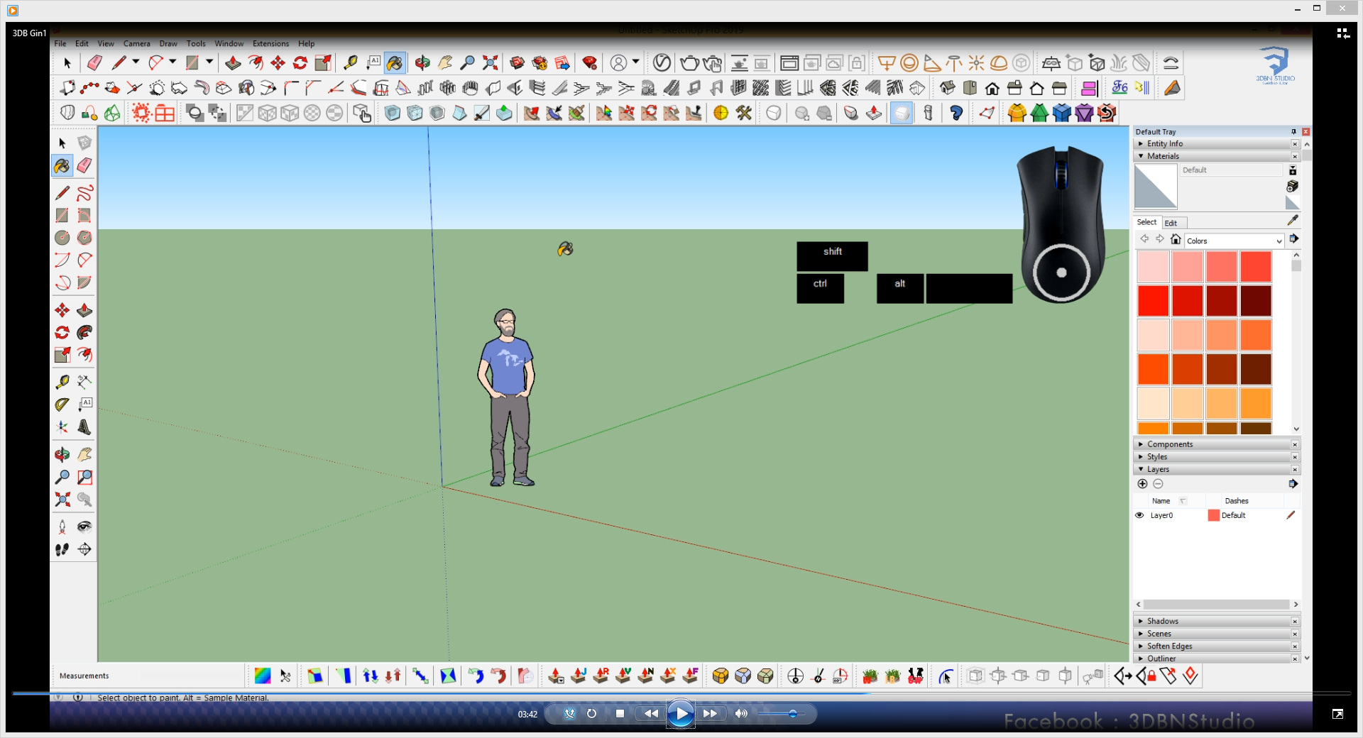The width and height of the screenshot is (1363, 738).
Task: Mute the video player volume
Action: (x=741, y=714)
